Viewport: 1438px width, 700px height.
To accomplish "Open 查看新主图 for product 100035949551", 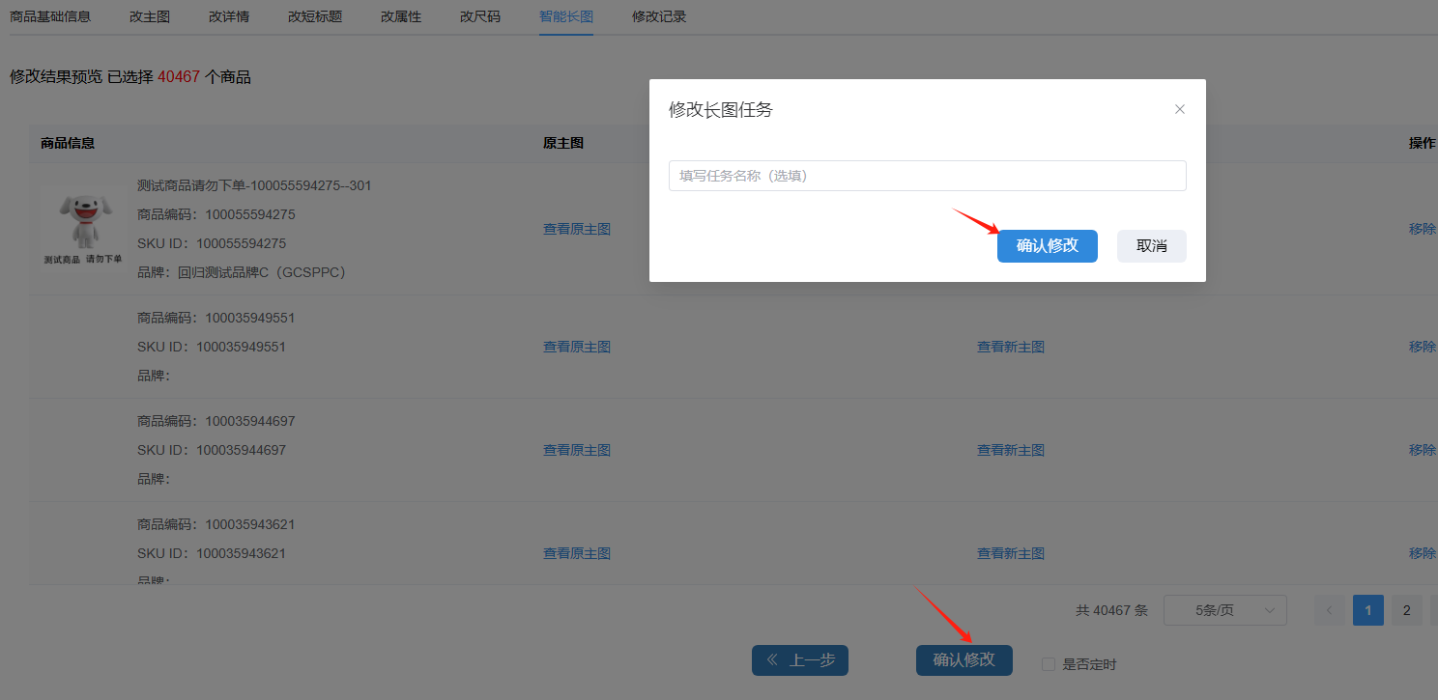I will 1010,347.
